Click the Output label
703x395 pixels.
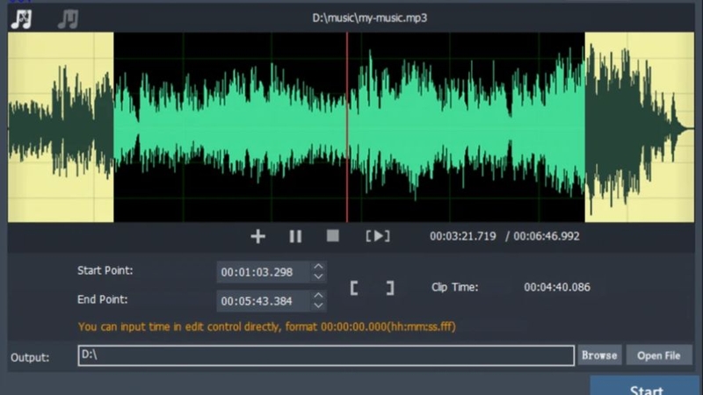[30, 357]
